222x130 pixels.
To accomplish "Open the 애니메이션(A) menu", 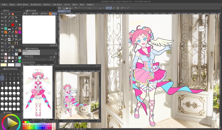I will coord(36,5).
